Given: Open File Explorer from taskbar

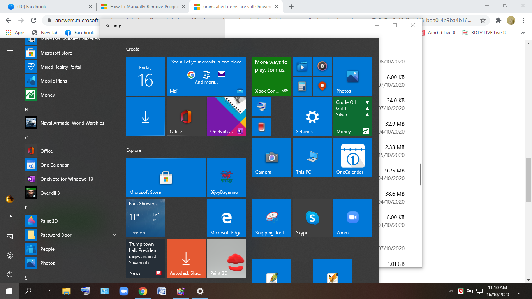Looking at the screenshot, I should tap(67, 291).
